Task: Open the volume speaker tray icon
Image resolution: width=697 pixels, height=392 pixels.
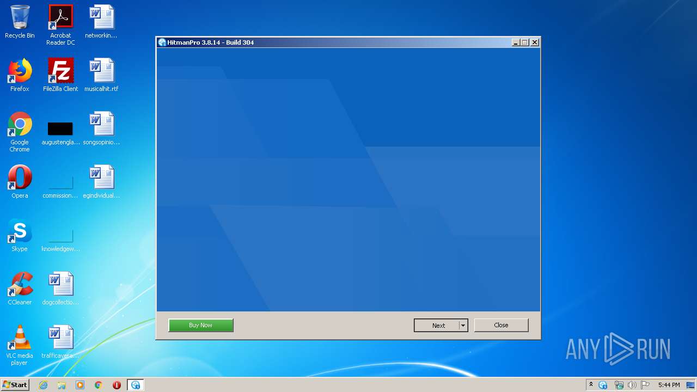Action: (x=632, y=385)
